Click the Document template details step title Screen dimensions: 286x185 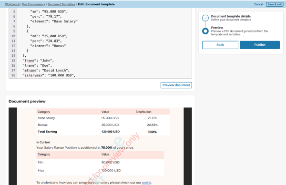pos(231,16)
